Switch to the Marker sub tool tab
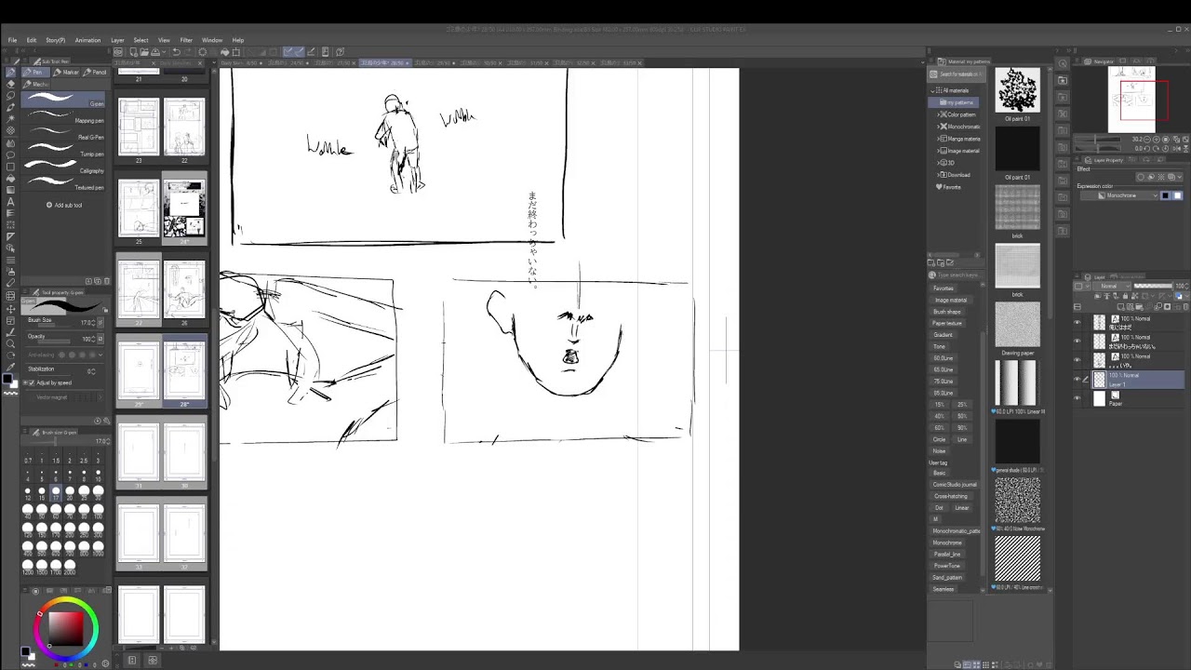This screenshot has height=670, width=1191. pyautogui.click(x=66, y=73)
